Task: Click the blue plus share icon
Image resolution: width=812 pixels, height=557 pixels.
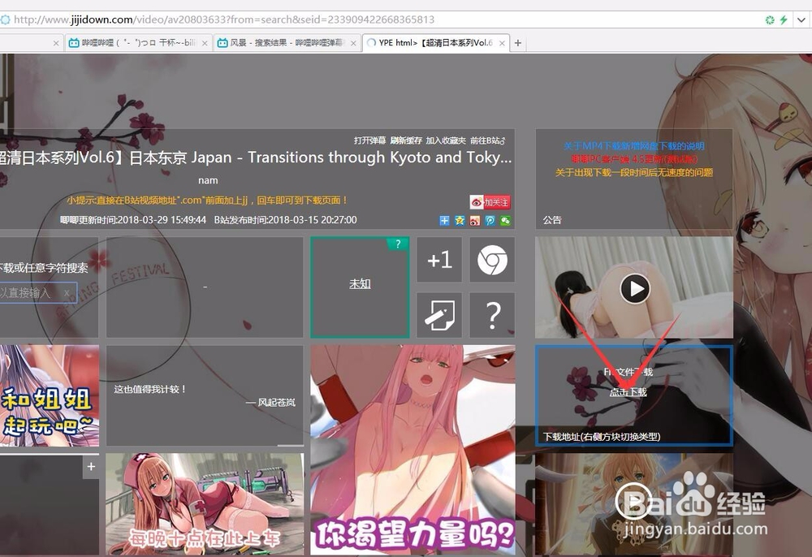Action: coord(444,221)
